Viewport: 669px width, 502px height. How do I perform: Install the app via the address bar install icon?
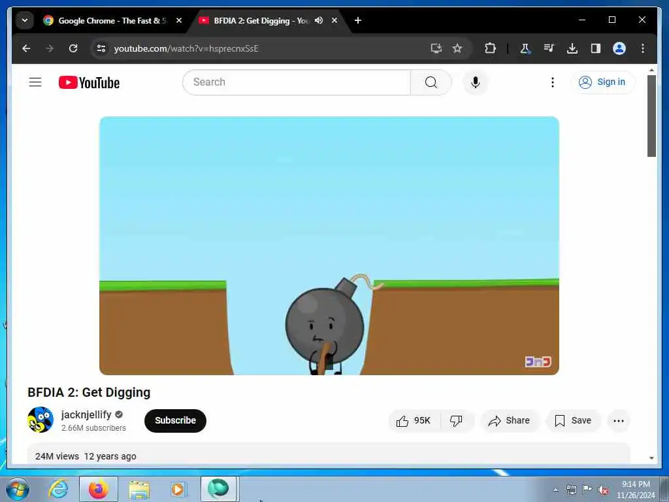pos(436,48)
